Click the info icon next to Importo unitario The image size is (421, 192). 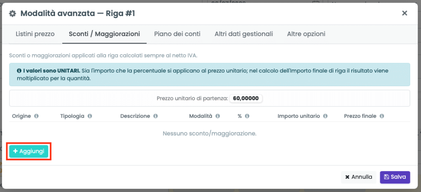tap(325, 116)
